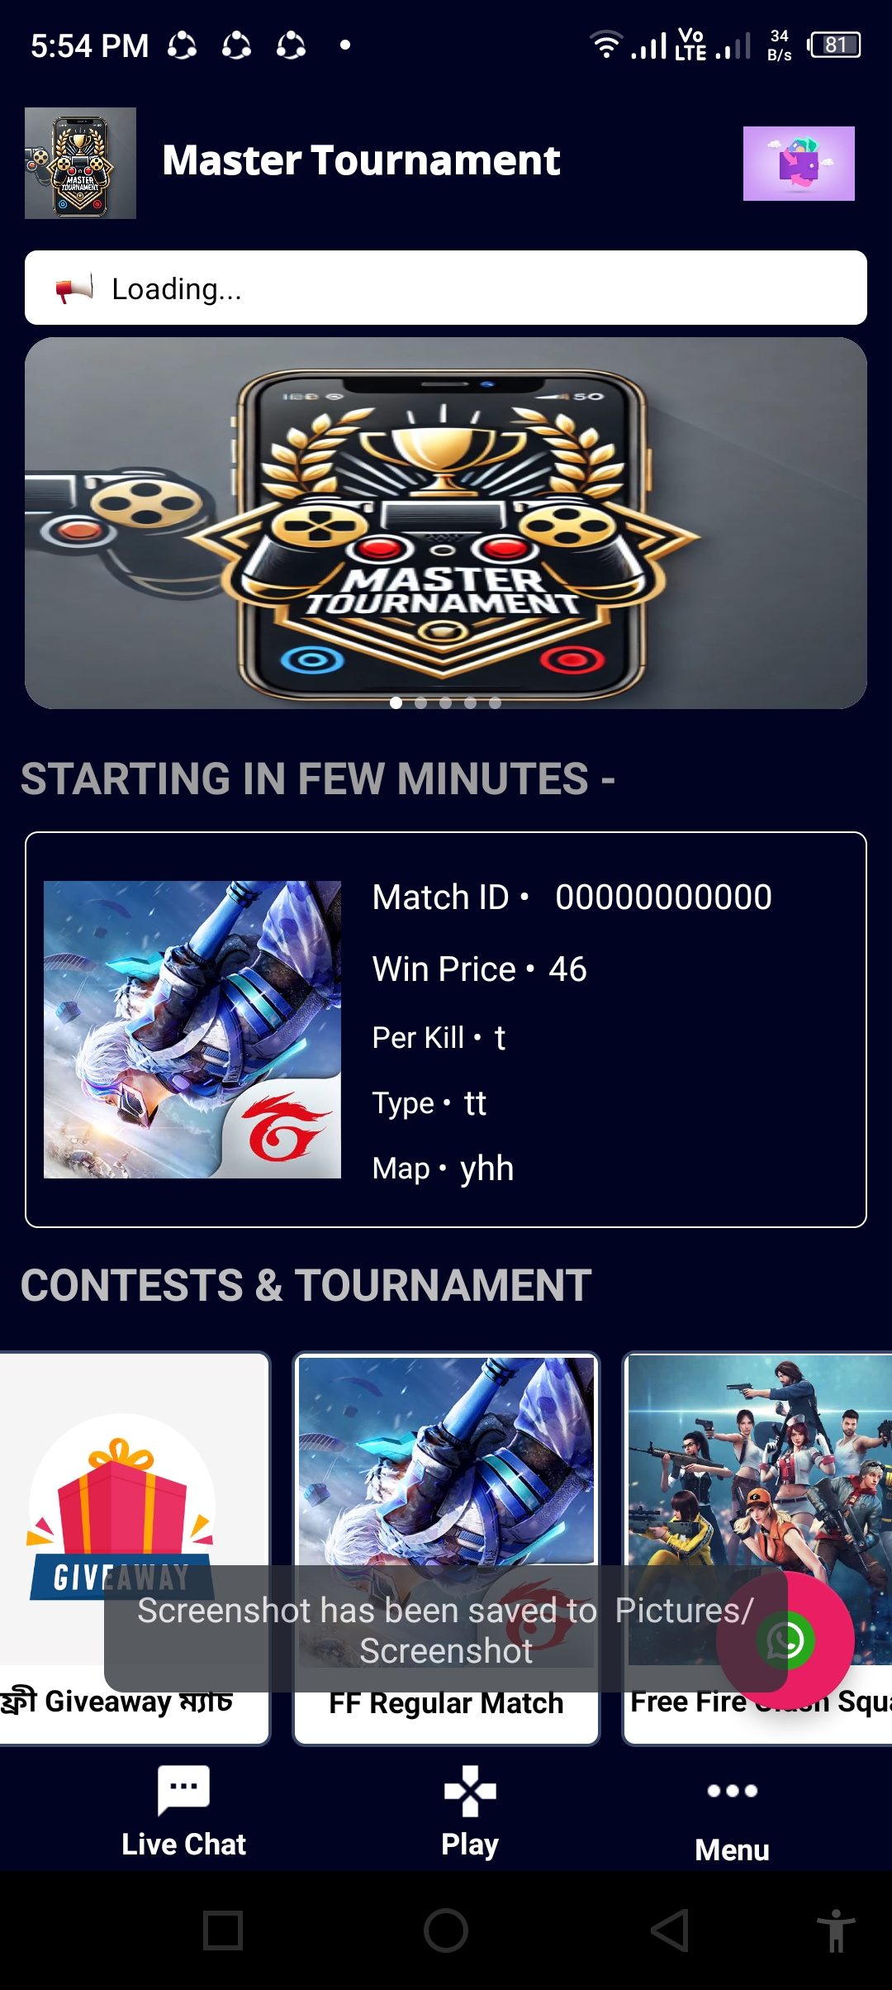Select the first banner carousel dot
892x1990 pixels.
396,702
